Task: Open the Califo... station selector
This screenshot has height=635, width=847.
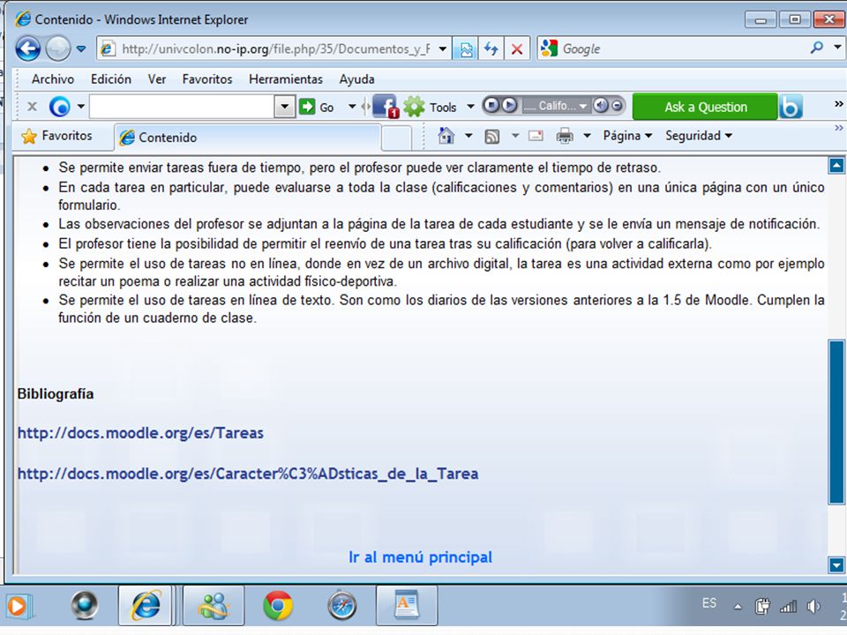Action: pos(557,106)
